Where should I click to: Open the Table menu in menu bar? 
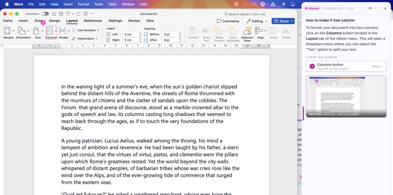point(112,4)
